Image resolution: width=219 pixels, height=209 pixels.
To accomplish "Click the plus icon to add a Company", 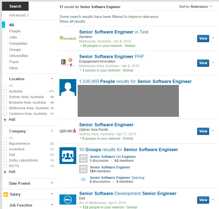I will click(x=5, y=172).
